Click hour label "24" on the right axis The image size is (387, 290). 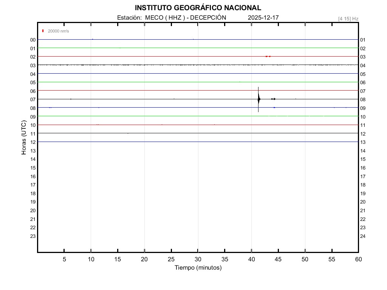pyautogui.click(x=363, y=236)
